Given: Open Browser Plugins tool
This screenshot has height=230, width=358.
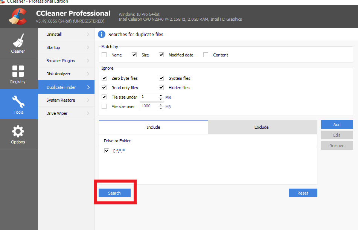Looking at the screenshot, I should 66,61.
